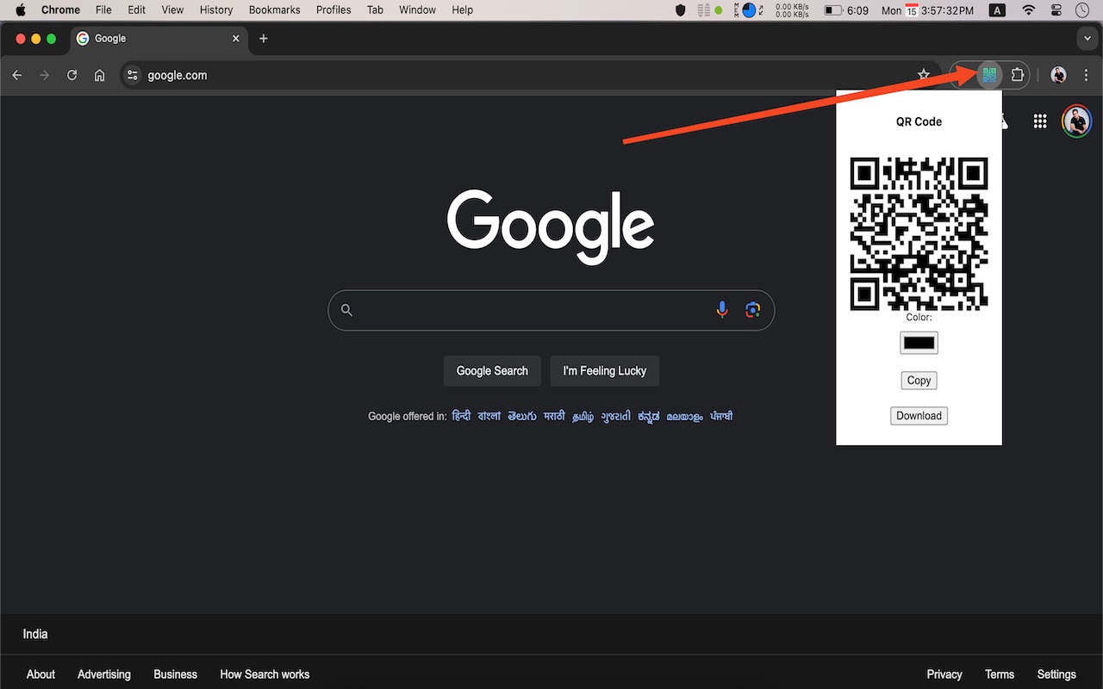Image resolution: width=1103 pixels, height=689 pixels.
Task: Click the menu bar date and time
Action: (x=929, y=10)
